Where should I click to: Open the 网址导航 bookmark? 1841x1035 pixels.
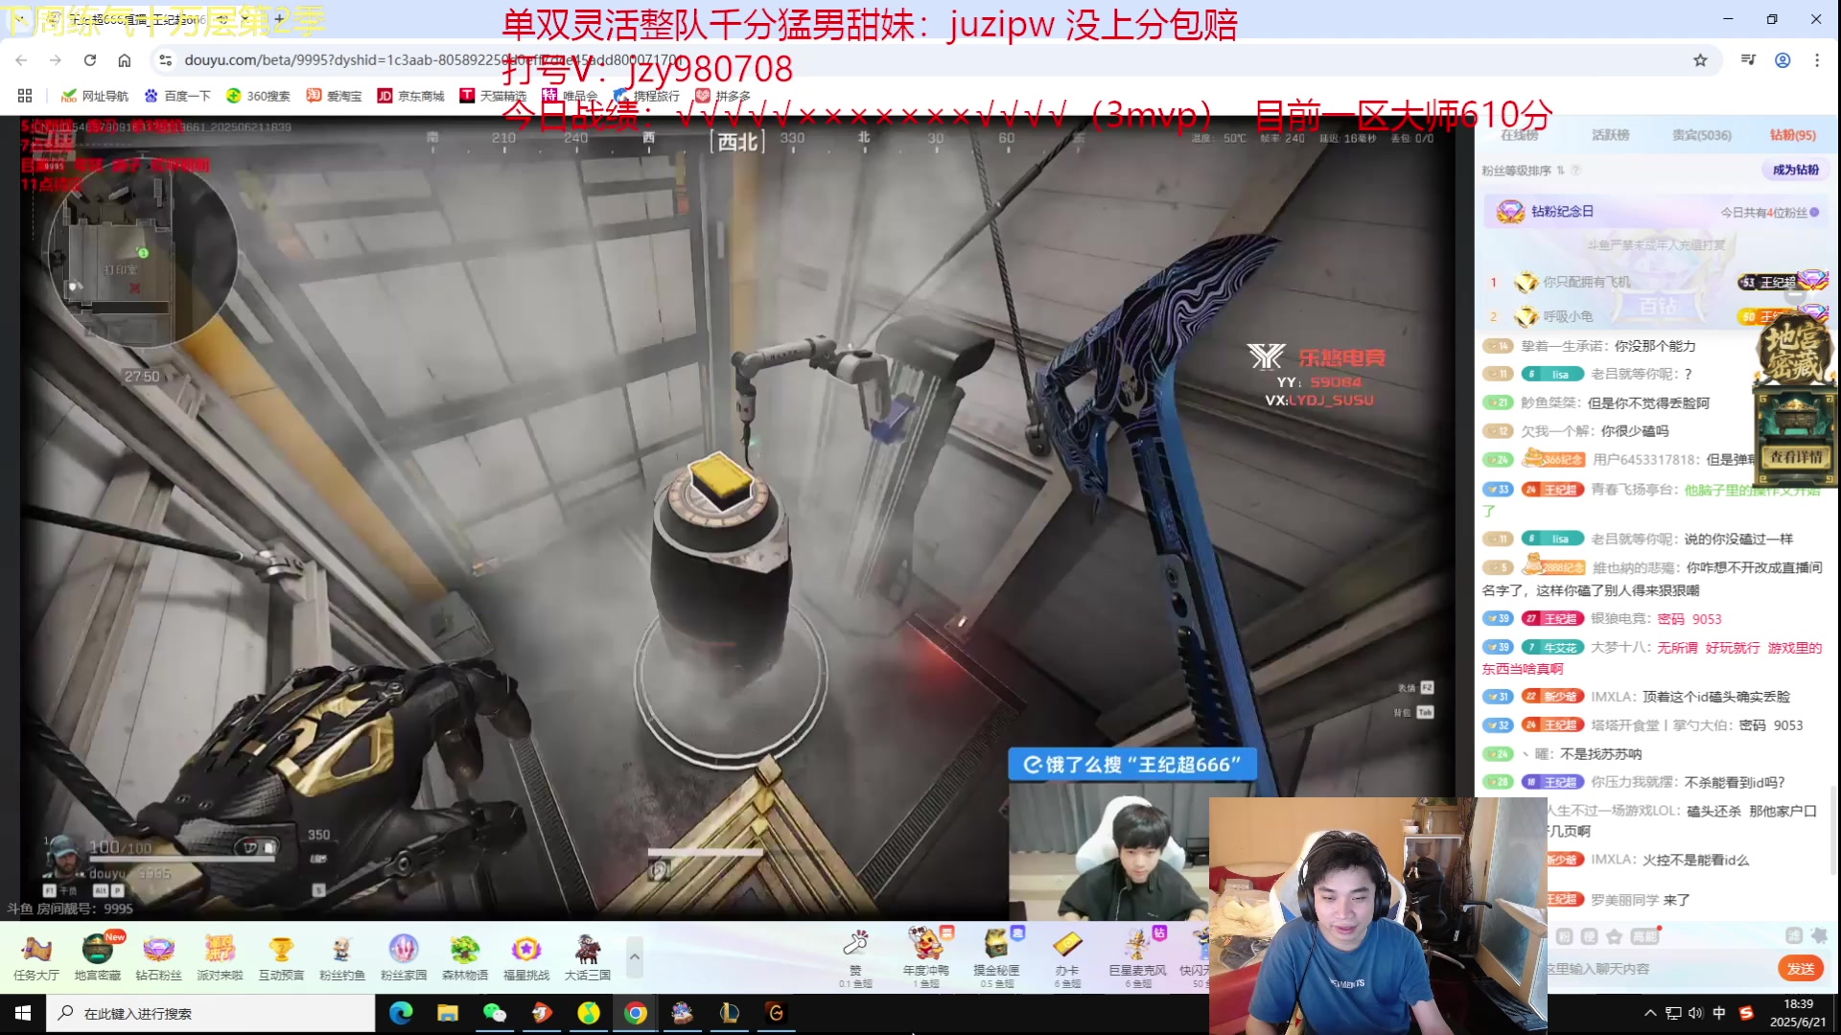[95, 96]
